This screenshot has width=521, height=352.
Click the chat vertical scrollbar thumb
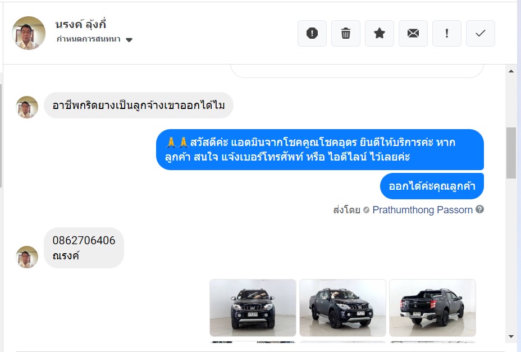pyautogui.click(x=511, y=153)
